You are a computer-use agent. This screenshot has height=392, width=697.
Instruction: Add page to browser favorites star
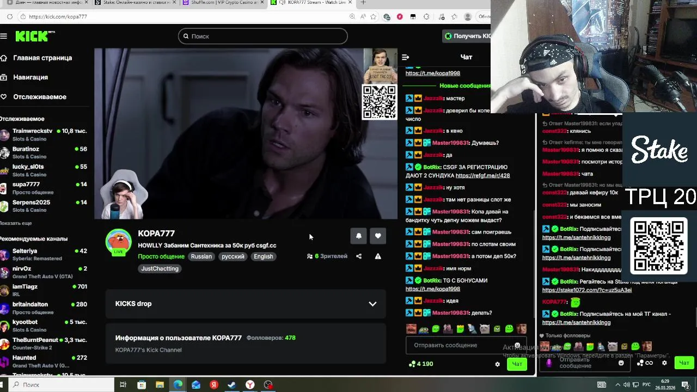click(x=373, y=17)
